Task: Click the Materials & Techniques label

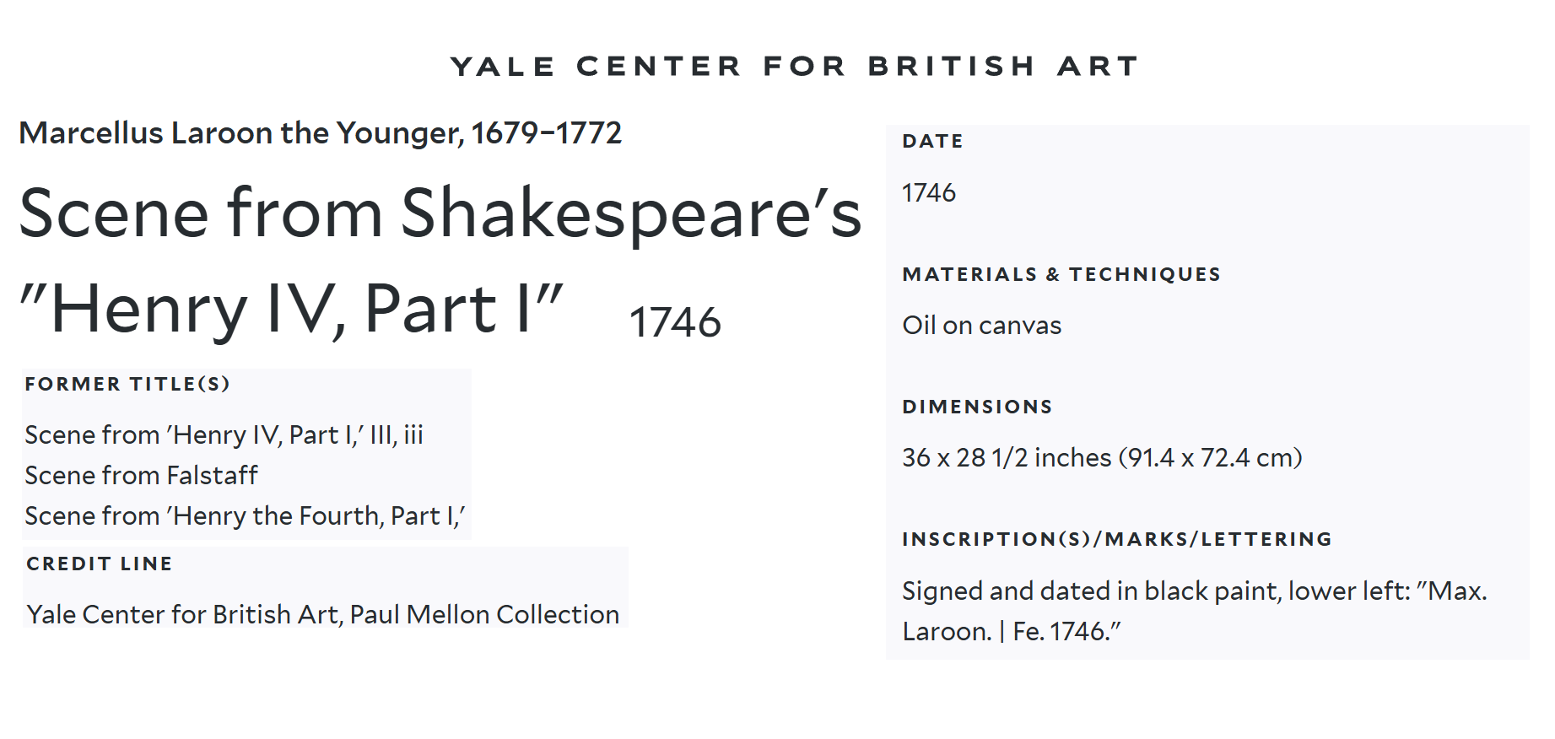Action: pos(1061,275)
